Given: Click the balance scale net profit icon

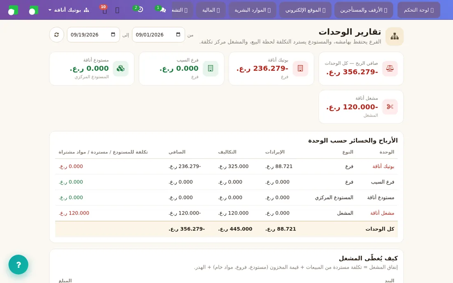Looking at the screenshot, I should 390,68.
